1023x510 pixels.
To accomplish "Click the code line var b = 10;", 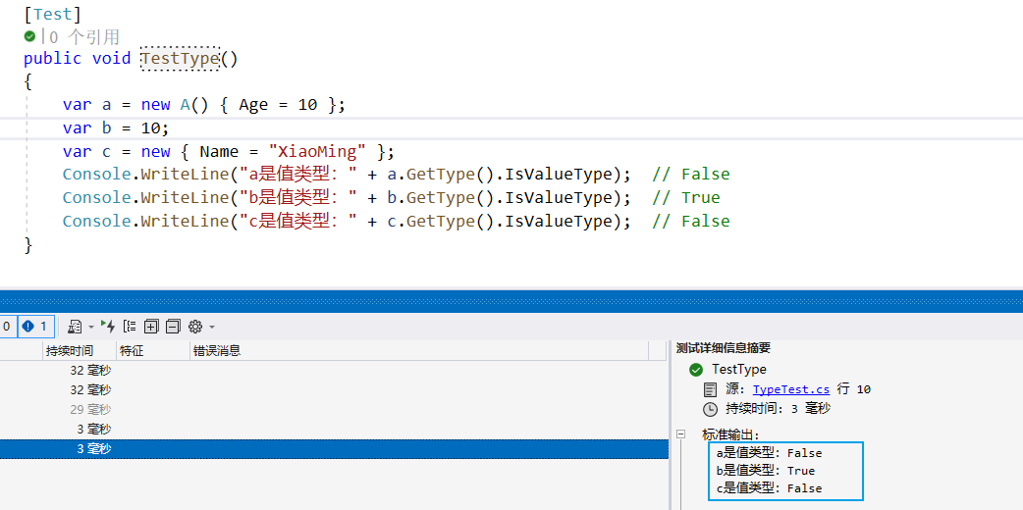I will 116,127.
